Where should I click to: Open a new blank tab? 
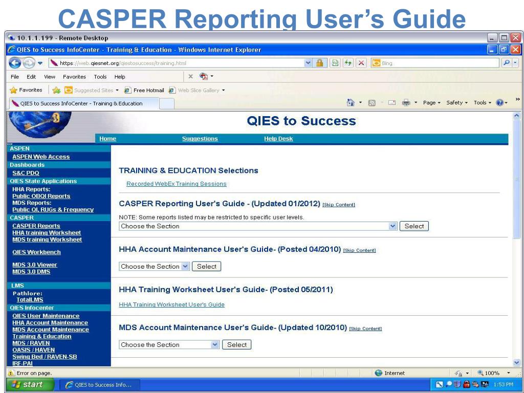tap(166, 104)
